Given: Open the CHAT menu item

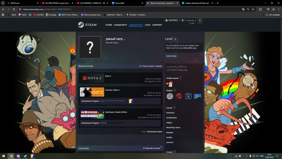Looking at the screenshot, I should pyautogui.click(x=148, y=25).
